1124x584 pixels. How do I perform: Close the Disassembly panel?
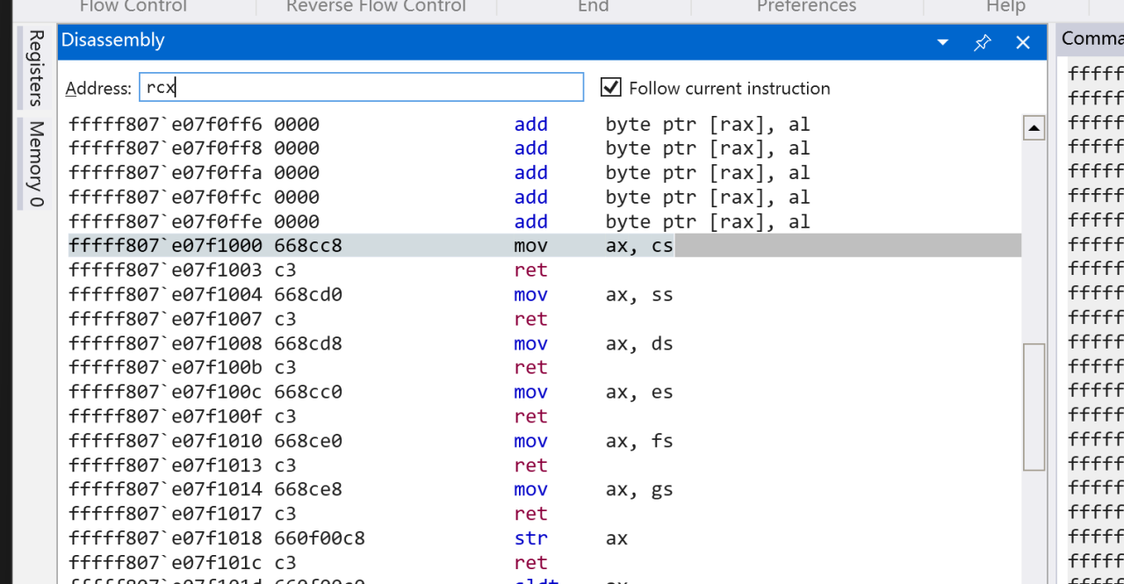point(1022,42)
